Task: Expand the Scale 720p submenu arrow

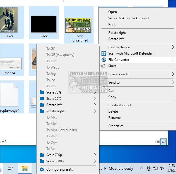Action: coord(95,155)
